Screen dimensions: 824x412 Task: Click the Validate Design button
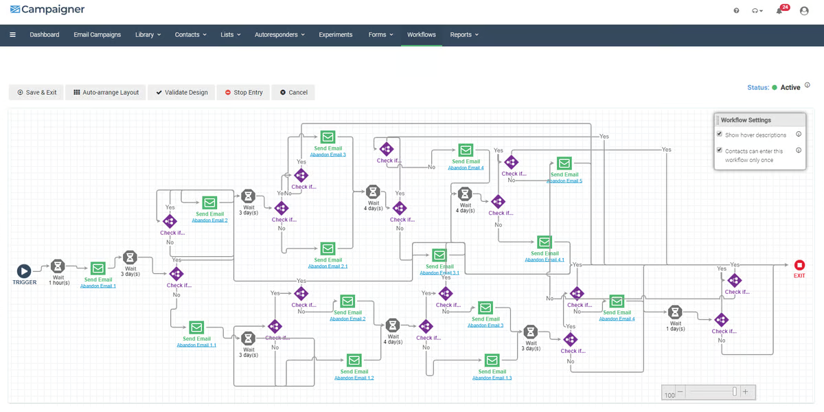click(181, 92)
